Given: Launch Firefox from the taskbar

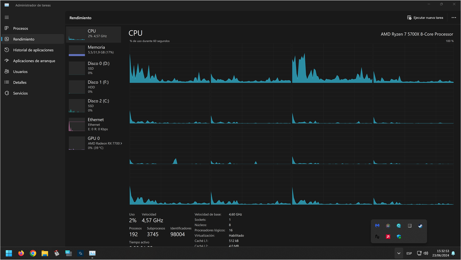Looking at the screenshot, I should 21,253.
